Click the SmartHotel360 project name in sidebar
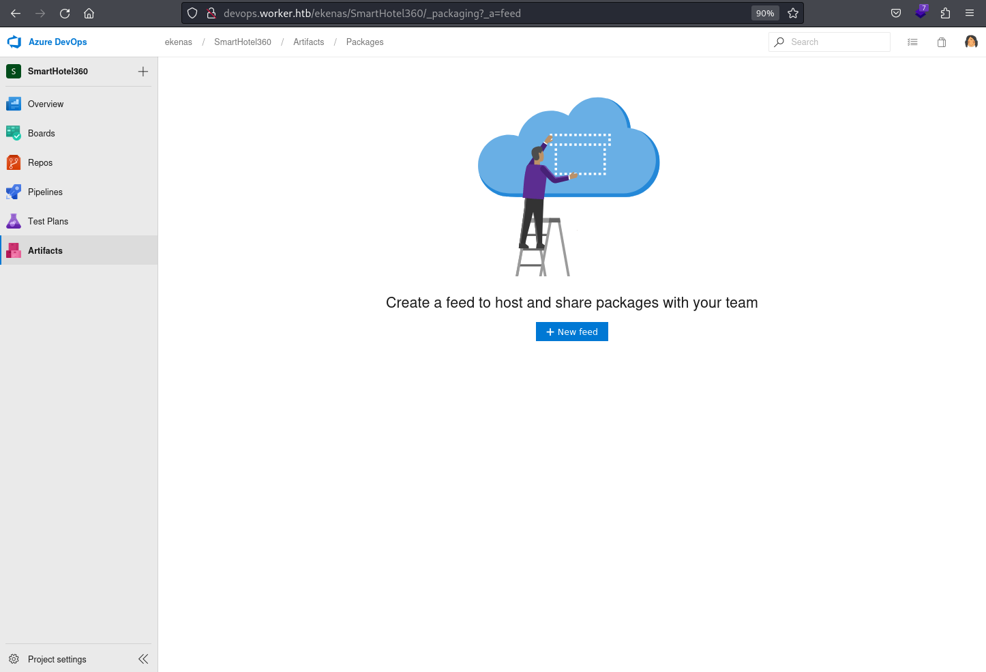This screenshot has height=672, width=986. (x=58, y=71)
